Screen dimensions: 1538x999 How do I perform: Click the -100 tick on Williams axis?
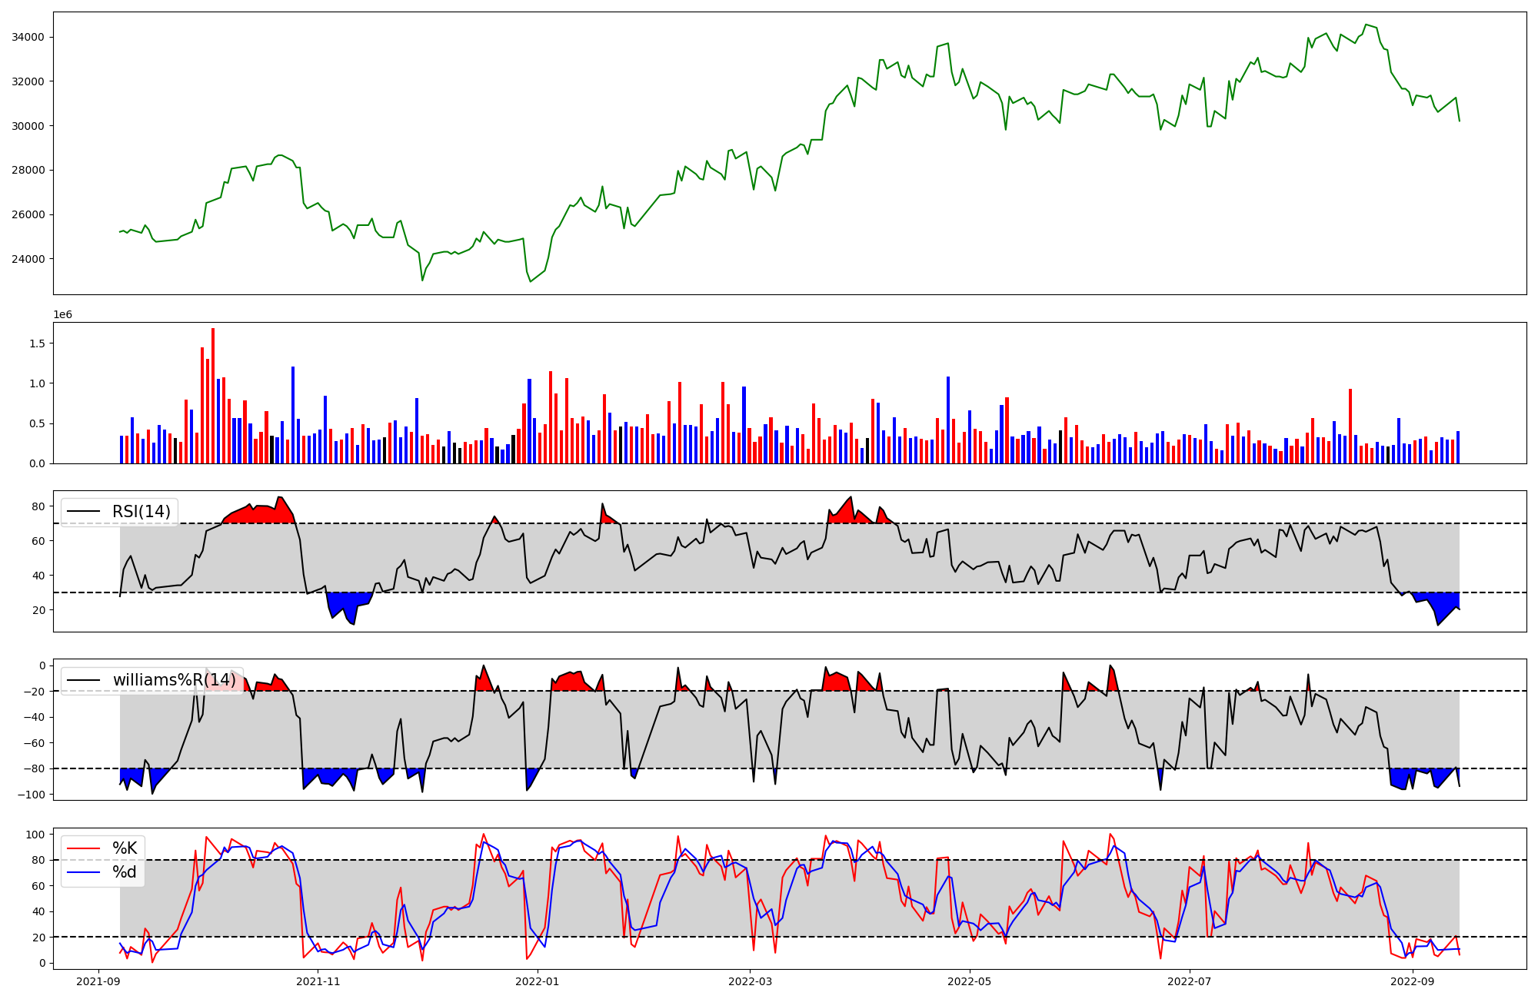click(x=32, y=795)
